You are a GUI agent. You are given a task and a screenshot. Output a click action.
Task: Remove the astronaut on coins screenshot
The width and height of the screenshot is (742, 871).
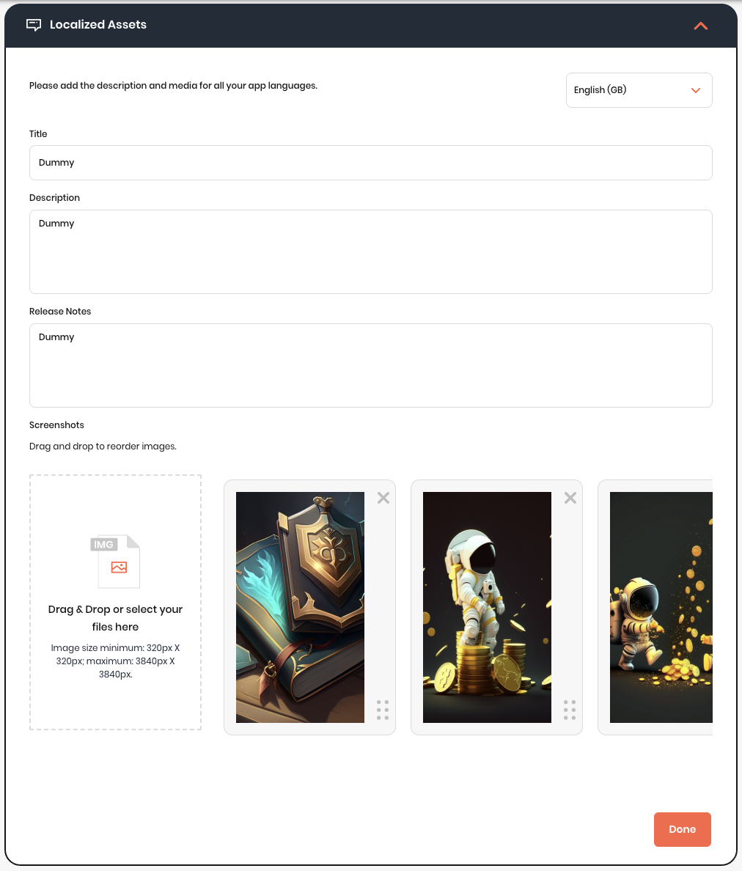(570, 498)
